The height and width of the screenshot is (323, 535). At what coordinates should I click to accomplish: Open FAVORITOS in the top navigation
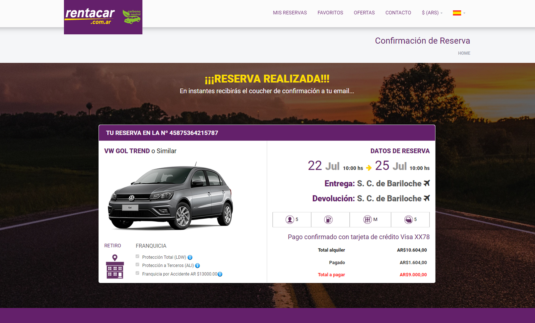[330, 13]
